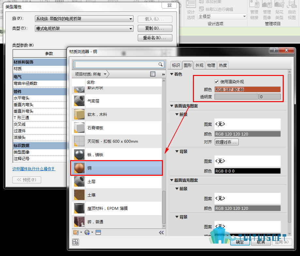The height and width of the screenshot is (256, 300).
Task: Switch material list view type icon
Action: pyautogui.click(x=98, y=232)
